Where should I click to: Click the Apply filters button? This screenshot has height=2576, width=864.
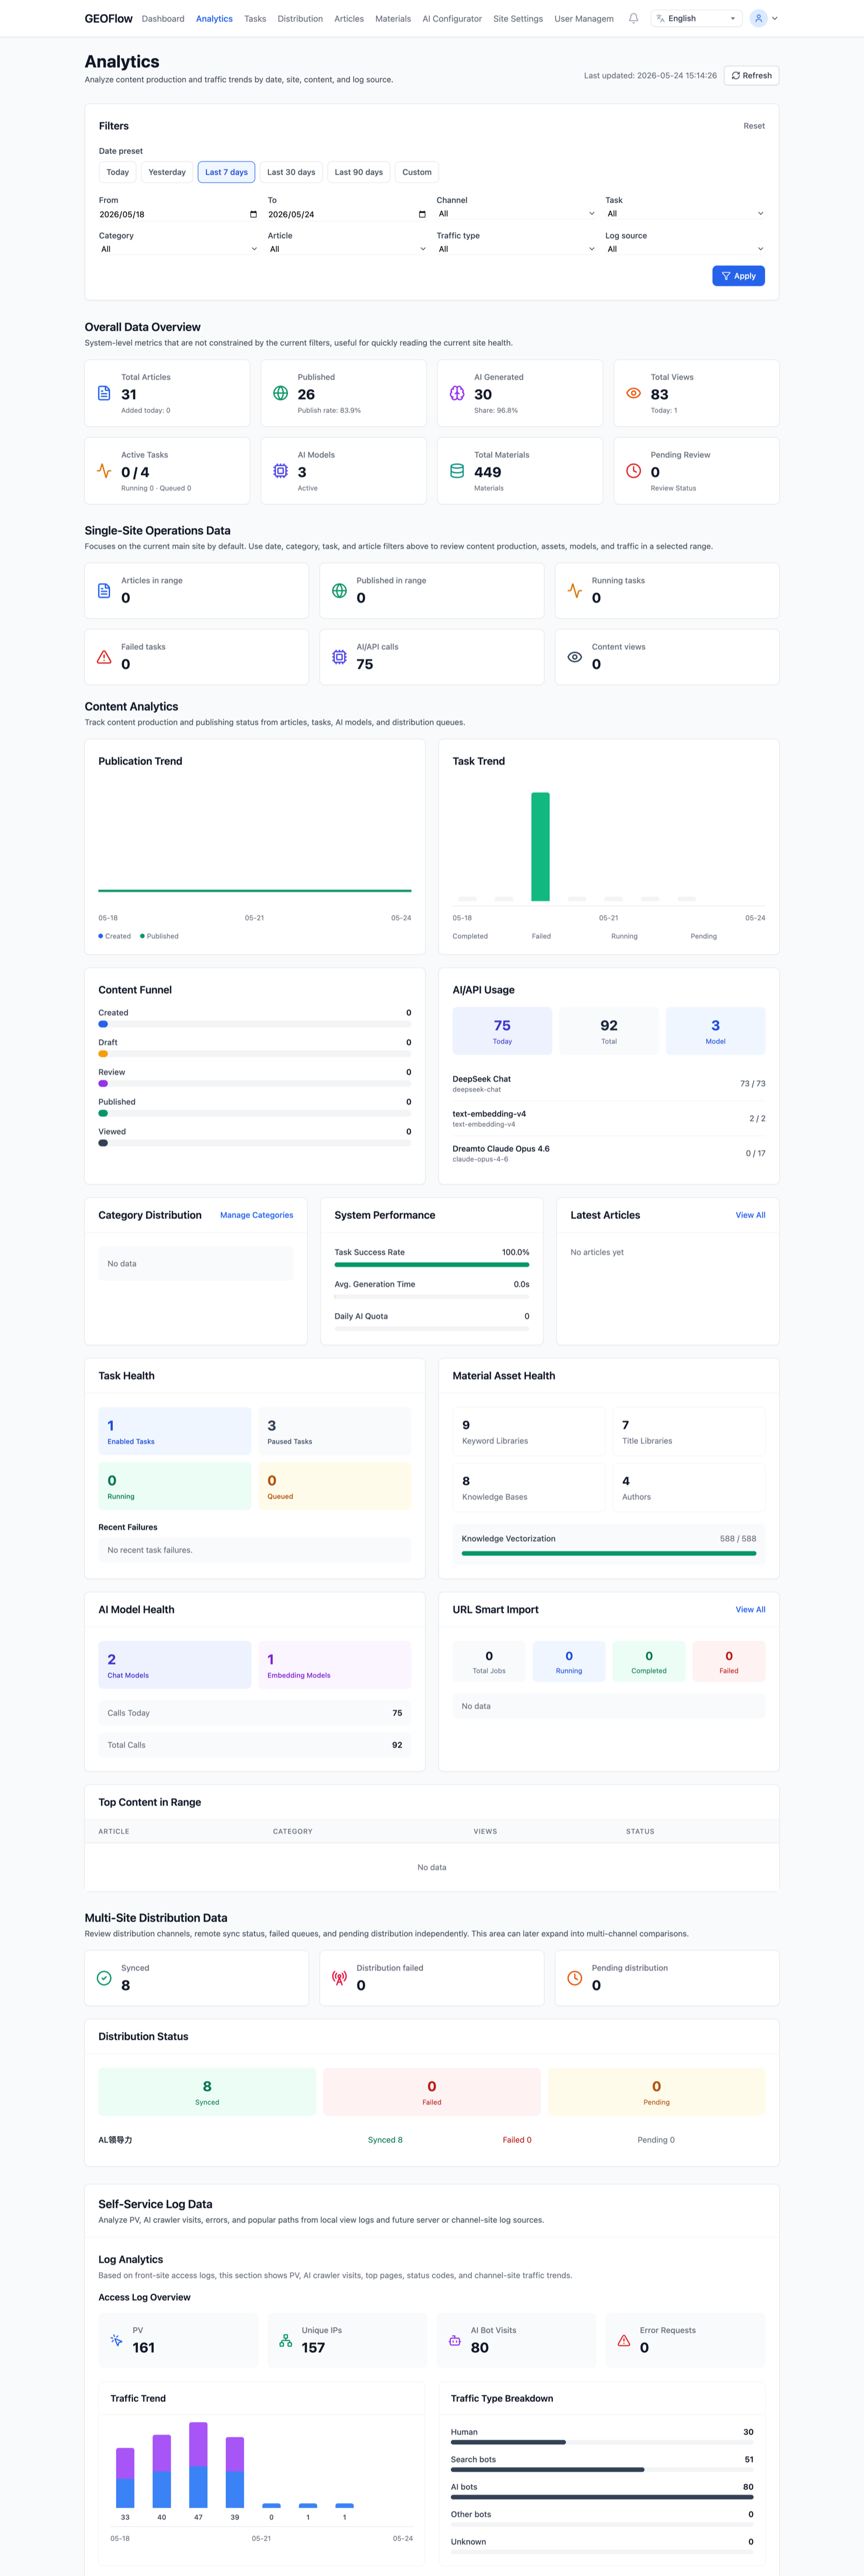[x=738, y=276]
